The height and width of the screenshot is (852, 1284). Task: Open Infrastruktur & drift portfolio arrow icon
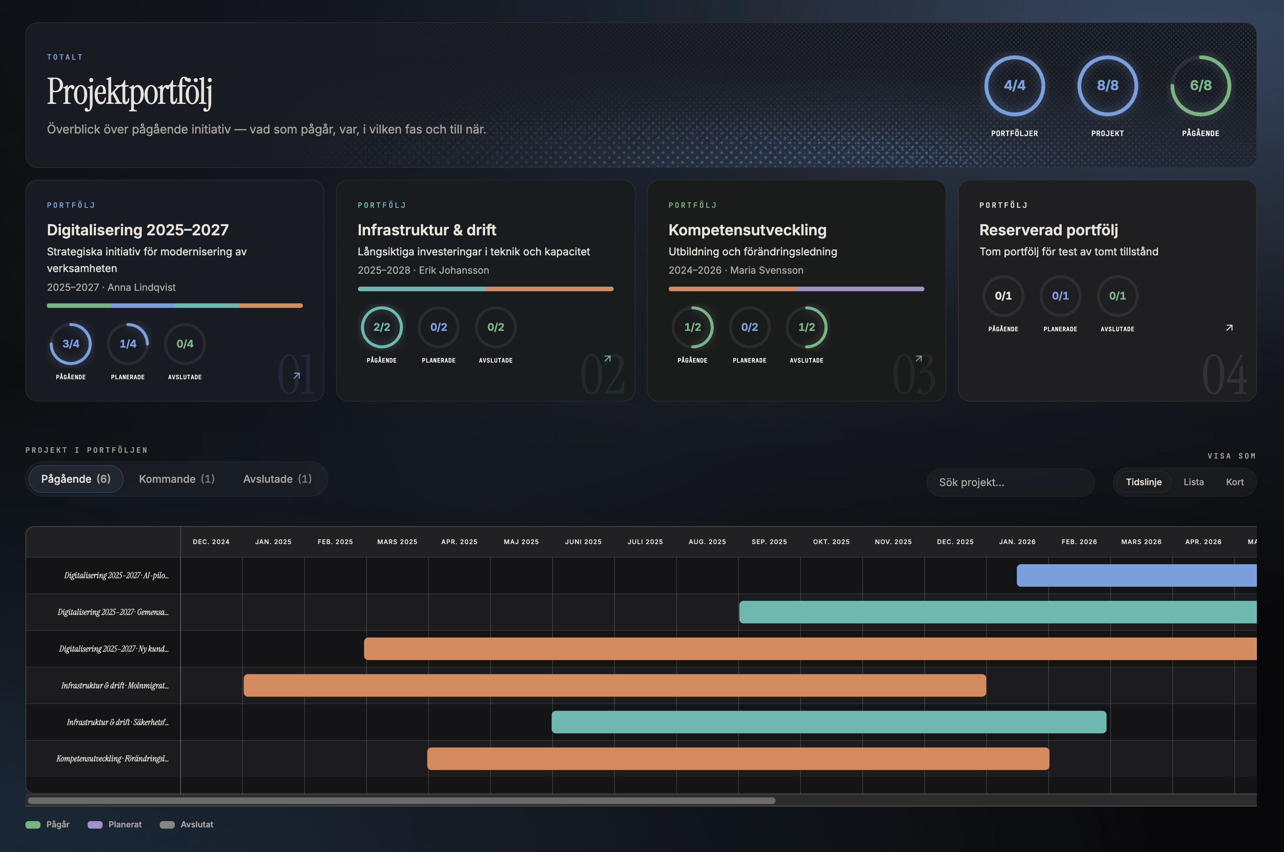tap(608, 359)
